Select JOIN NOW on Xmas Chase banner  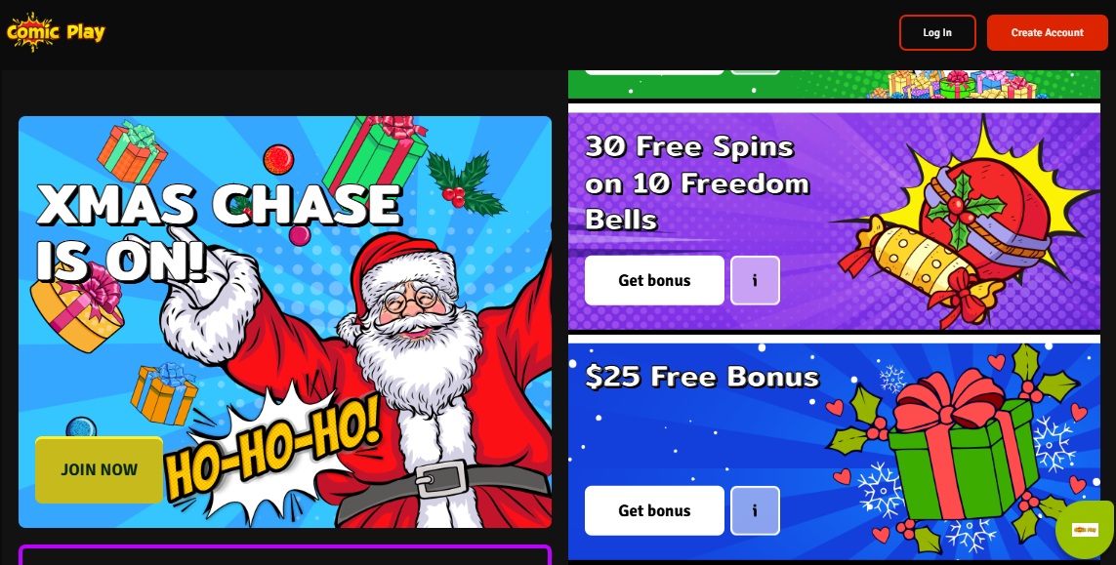point(99,469)
